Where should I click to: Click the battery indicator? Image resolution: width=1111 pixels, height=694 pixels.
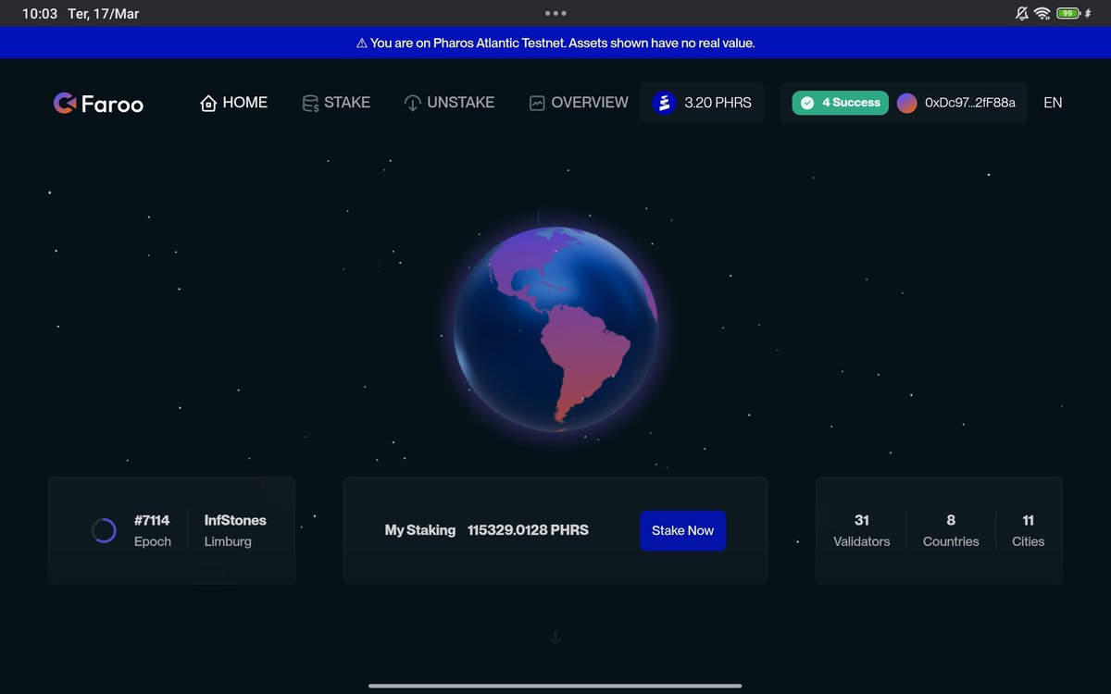click(x=1068, y=14)
